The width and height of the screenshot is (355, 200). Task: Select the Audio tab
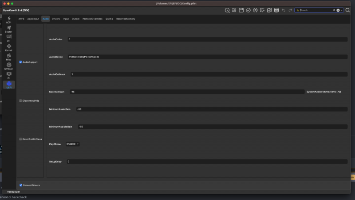tap(46, 19)
